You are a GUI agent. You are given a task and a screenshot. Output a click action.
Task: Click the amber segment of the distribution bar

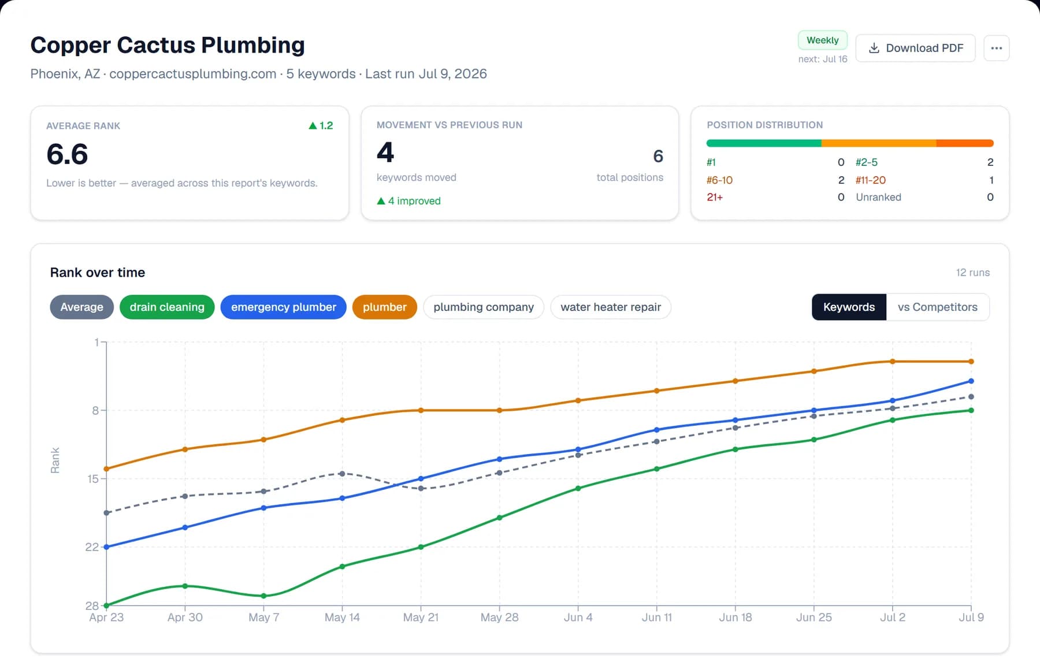pyautogui.click(x=878, y=143)
